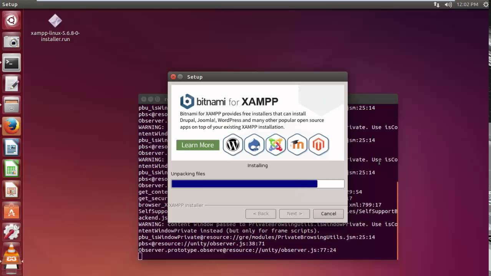Launch Firefox from the launcher
Image resolution: width=491 pixels, height=276 pixels.
[x=12, y=126]
